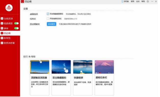Select the 四边框 sidebar entry
Screen dimensions: 160x97
click(10, 33)
